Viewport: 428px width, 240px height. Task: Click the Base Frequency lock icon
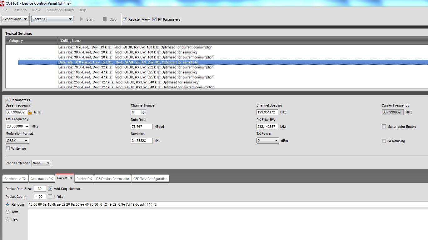pyautogui.click(x=30, y=112)
